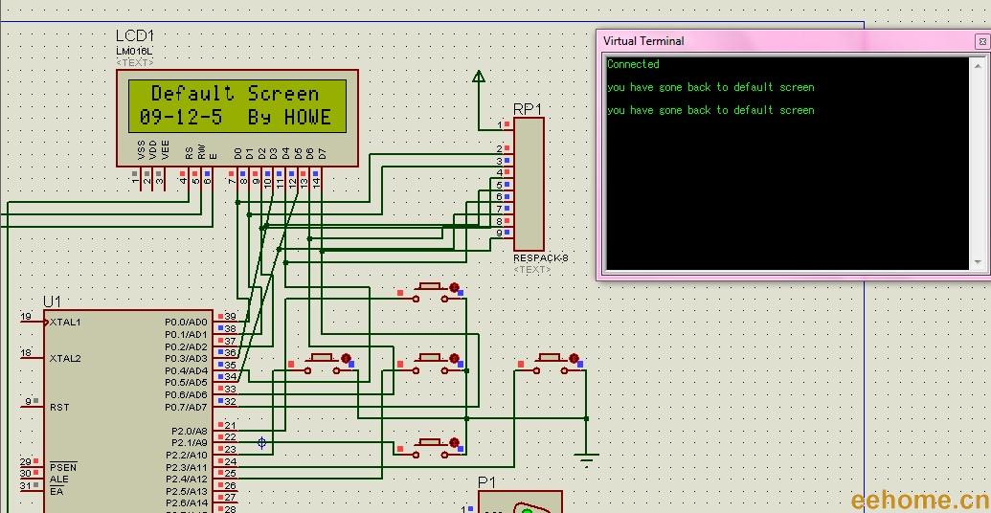
Task: Toggle red latch dot on center push button
Action: [454, 358]
